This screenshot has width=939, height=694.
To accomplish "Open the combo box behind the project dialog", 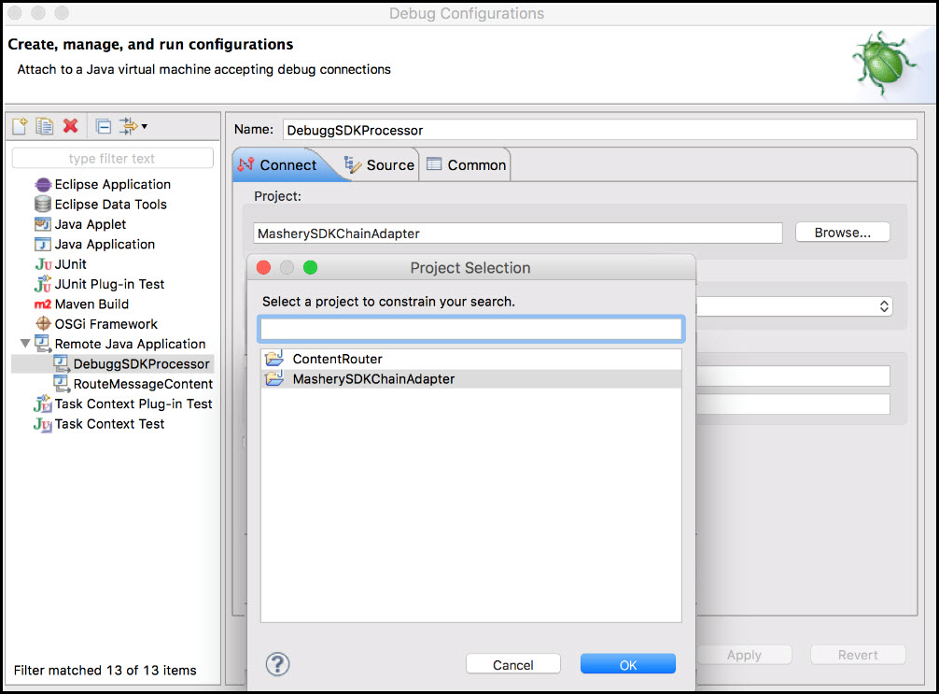I will (883, 306).
